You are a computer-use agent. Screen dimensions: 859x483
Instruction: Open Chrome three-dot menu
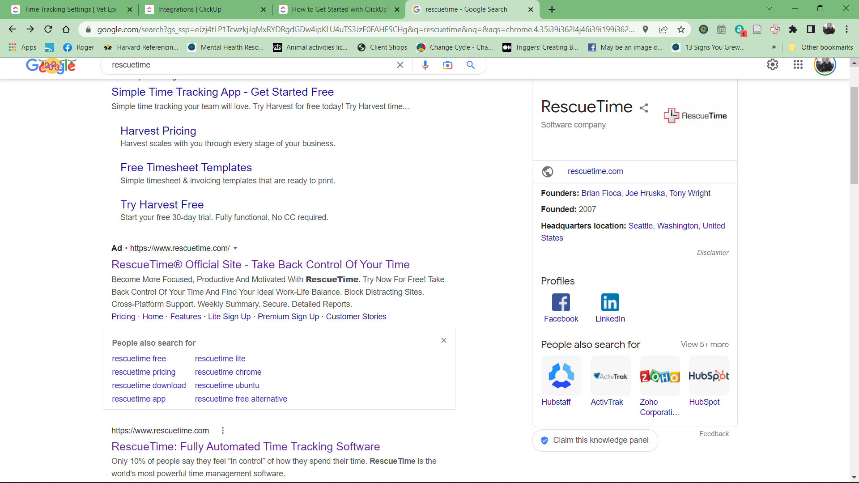tap(846, 30)
